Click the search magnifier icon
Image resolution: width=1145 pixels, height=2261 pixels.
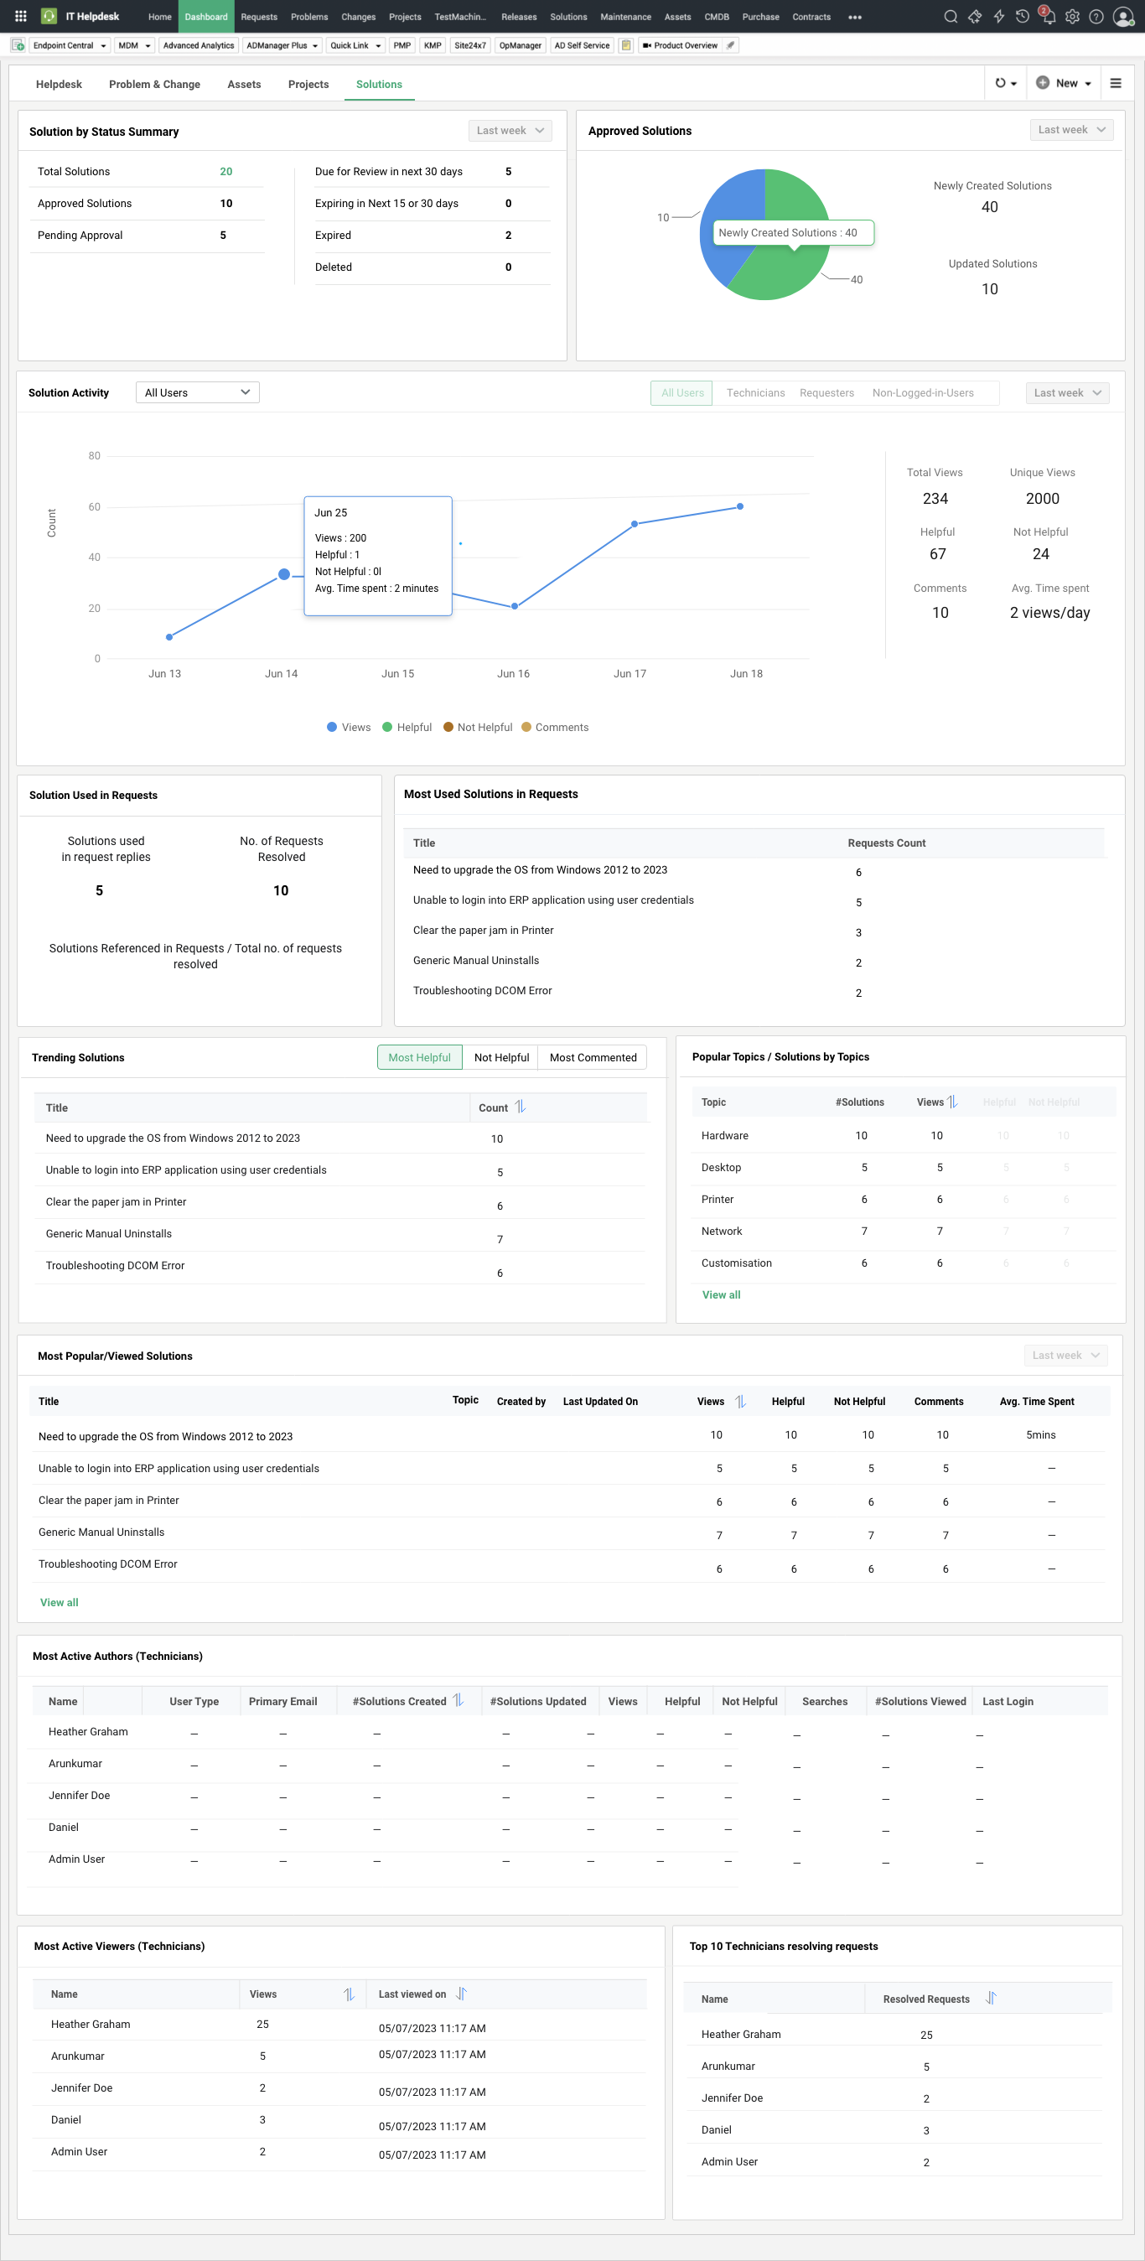coord(951,17)
